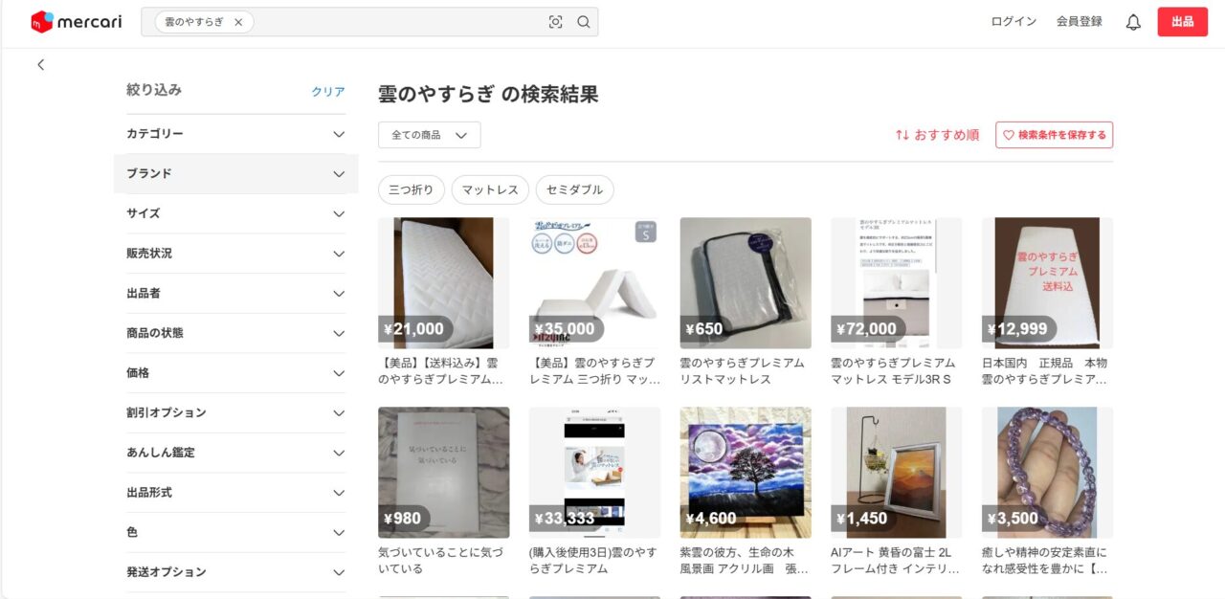Open the ¥12,999 送料込 thumbnail
Image resolution: width=1225 pixels, height=599 pixels.
pyautogui.click(x=1047, y=283)
